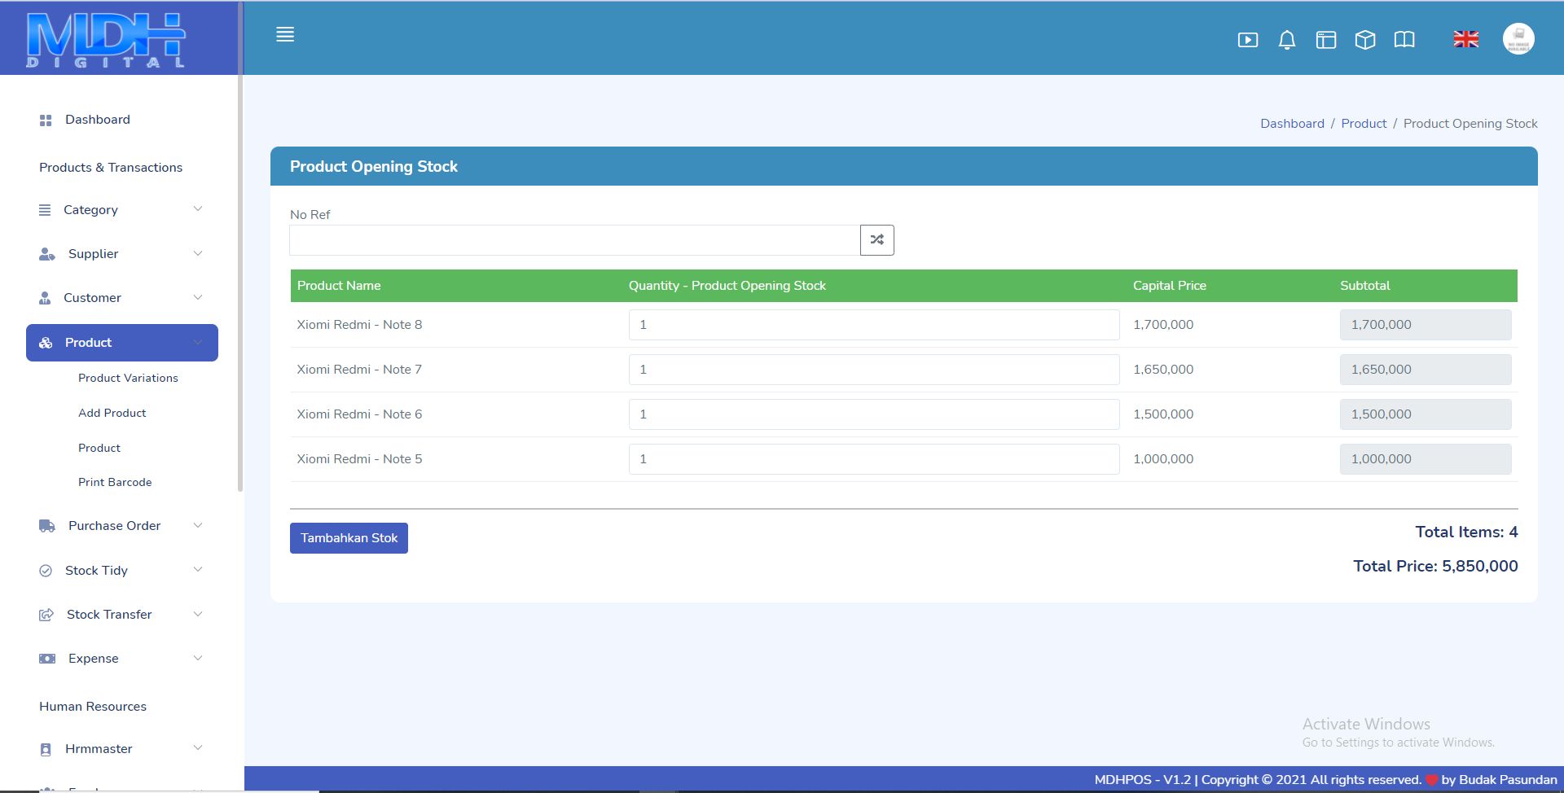Select Expense in the sidebar
Viewport: 1564px width, 793px height.
(94, 659)
